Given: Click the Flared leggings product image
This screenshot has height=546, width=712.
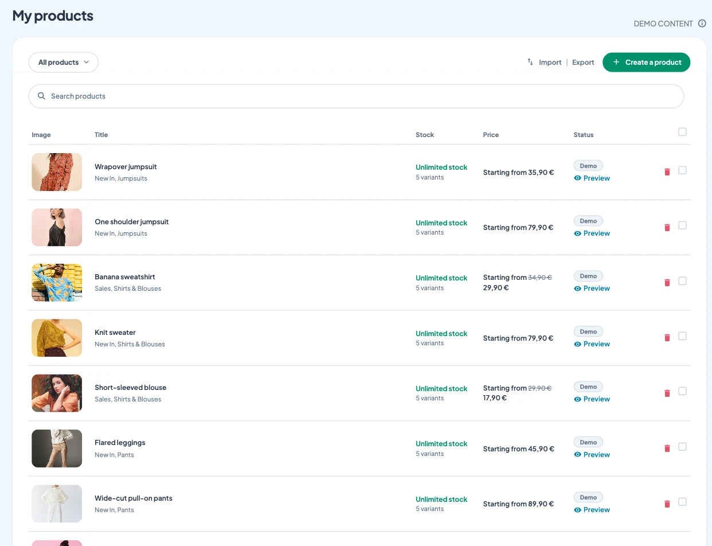Looking at the screenshot, I should tap(57, 448).
